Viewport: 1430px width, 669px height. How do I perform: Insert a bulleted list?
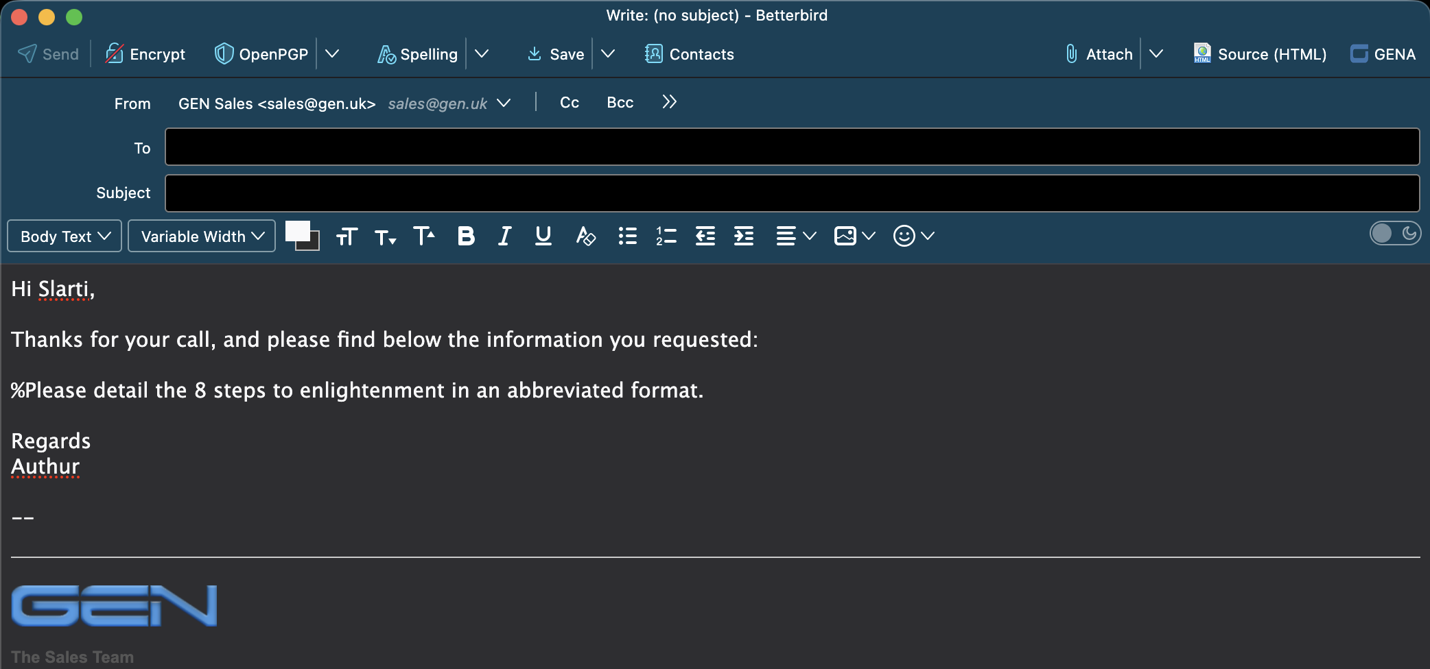pyautogui.click(x=627, y=236)
